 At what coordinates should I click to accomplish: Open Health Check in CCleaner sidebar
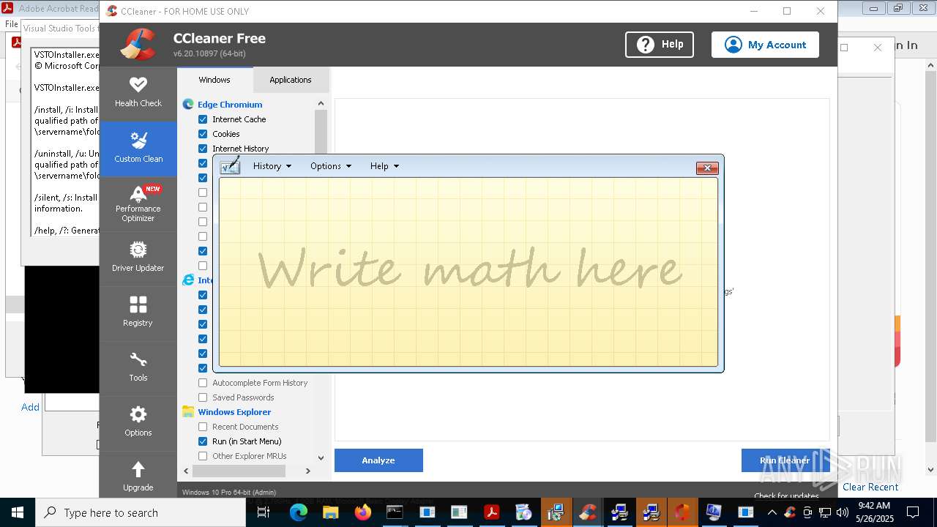point(138,92)
